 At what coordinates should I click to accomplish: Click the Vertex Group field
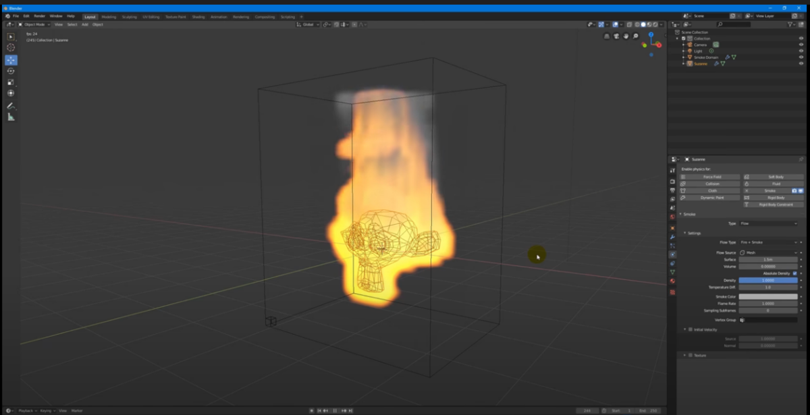point(768,320)
